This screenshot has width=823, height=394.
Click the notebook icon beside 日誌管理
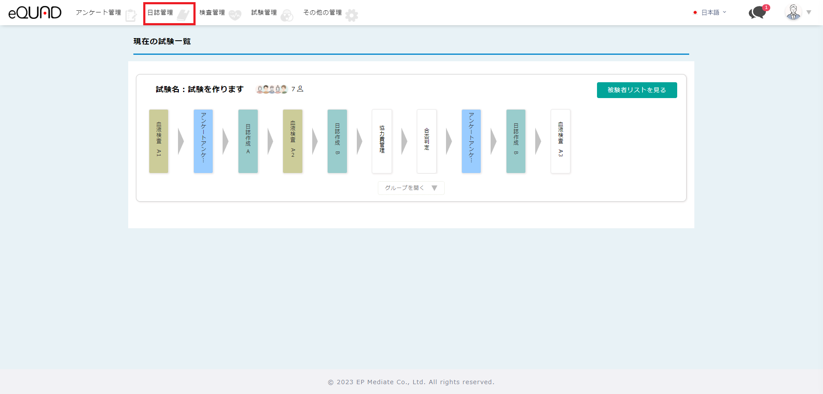(x=183, y=15)
